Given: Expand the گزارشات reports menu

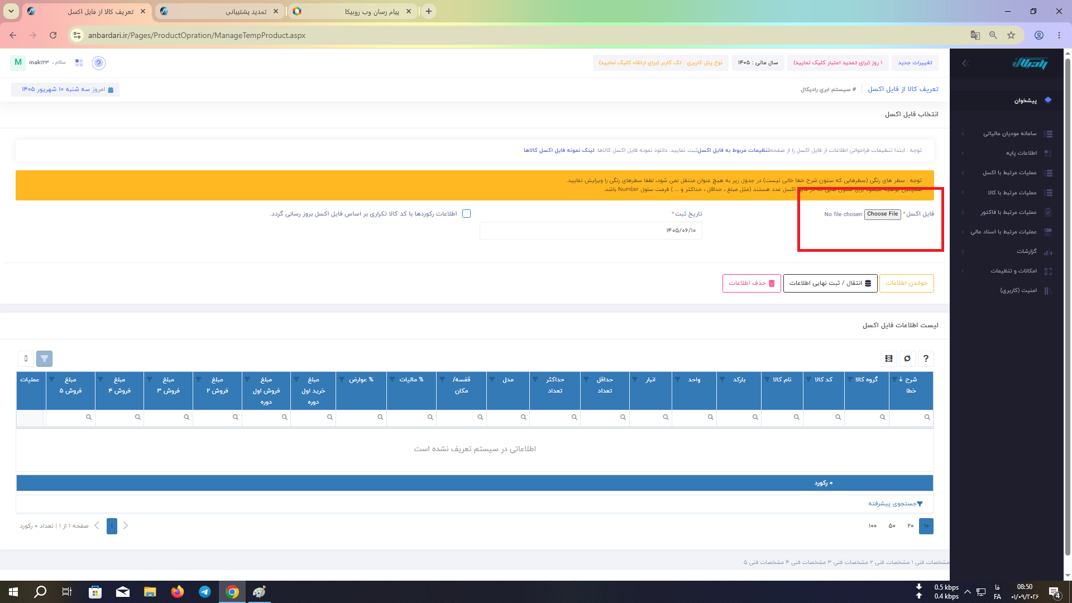Looking at the screenshot, I should [x=1008, y=251].
